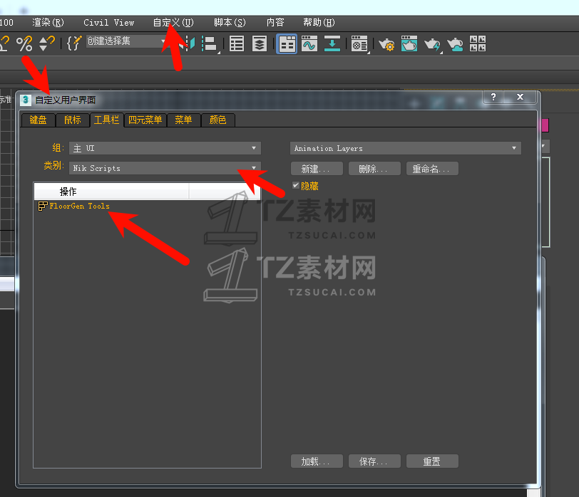The height and width of the screenshot is (497, 579).
Task: Open the Rendered Frame Window
Action: [x=409, y=44]
